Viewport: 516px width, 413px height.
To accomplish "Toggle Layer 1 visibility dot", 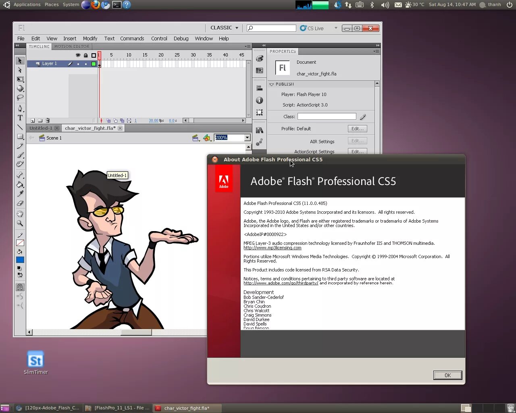I will pyautogui.click(x=78, y=64).
